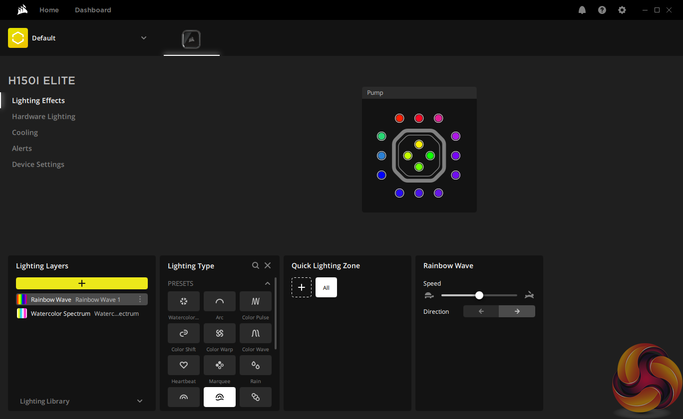
Task: Click the H150I ELITE device title
Action: [42, 81]
